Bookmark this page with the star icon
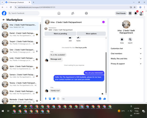The height and width of the screenshot is (118, 147). click(135, 7)
